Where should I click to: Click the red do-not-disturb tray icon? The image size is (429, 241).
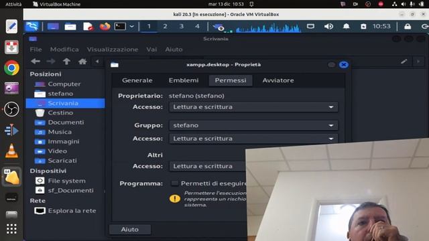coord(381,4)
